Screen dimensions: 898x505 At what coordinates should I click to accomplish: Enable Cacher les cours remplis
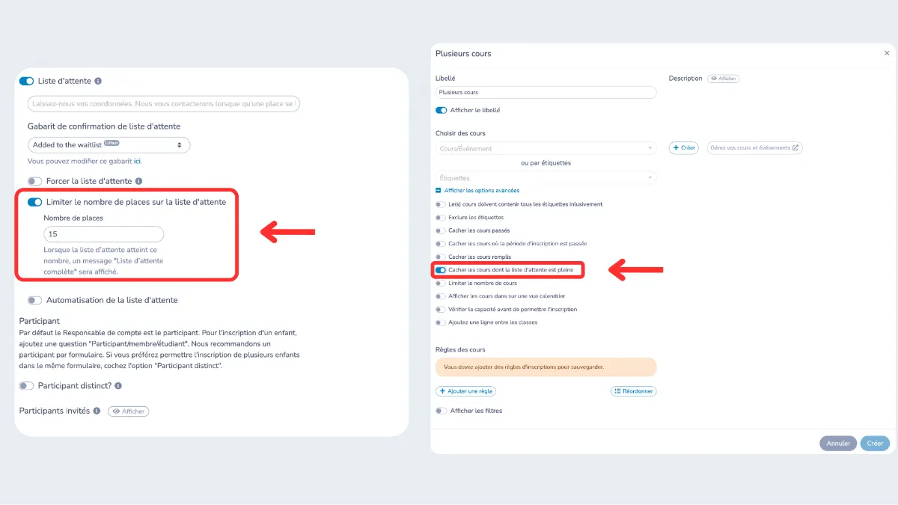(441, 257)
